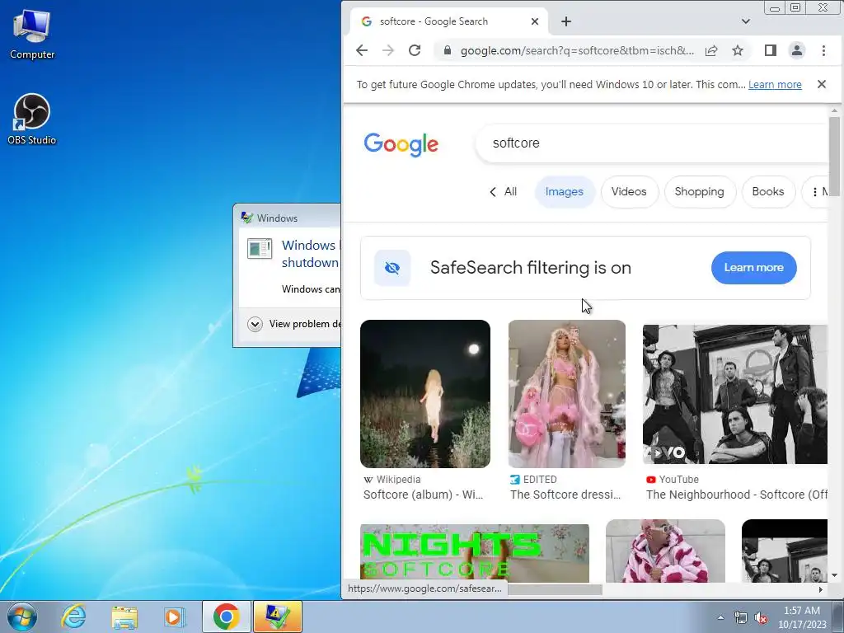The width and height of the screenshot is (844, 633).
Task: Click the scroll down arrow
Action: tap(834, 575)
